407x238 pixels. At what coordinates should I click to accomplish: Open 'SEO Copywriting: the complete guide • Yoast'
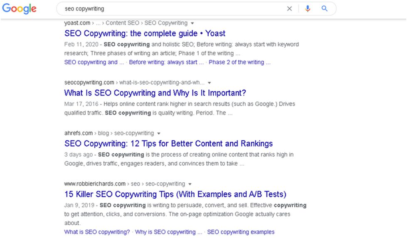(145, 34)
